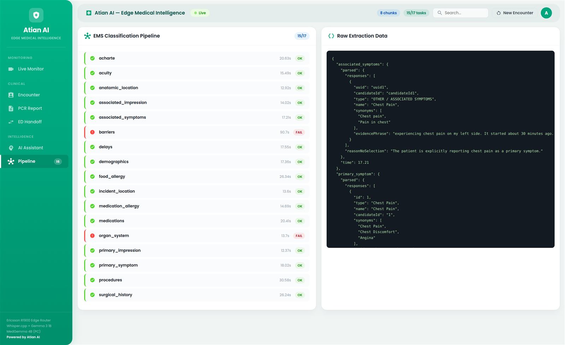Screen dimensions: 565x345
Task: Click the 90.7s duration on barriers
Action: 285,132
